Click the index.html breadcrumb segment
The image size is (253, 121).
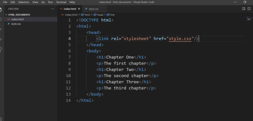pyautogui.click(x=71, y=15)
